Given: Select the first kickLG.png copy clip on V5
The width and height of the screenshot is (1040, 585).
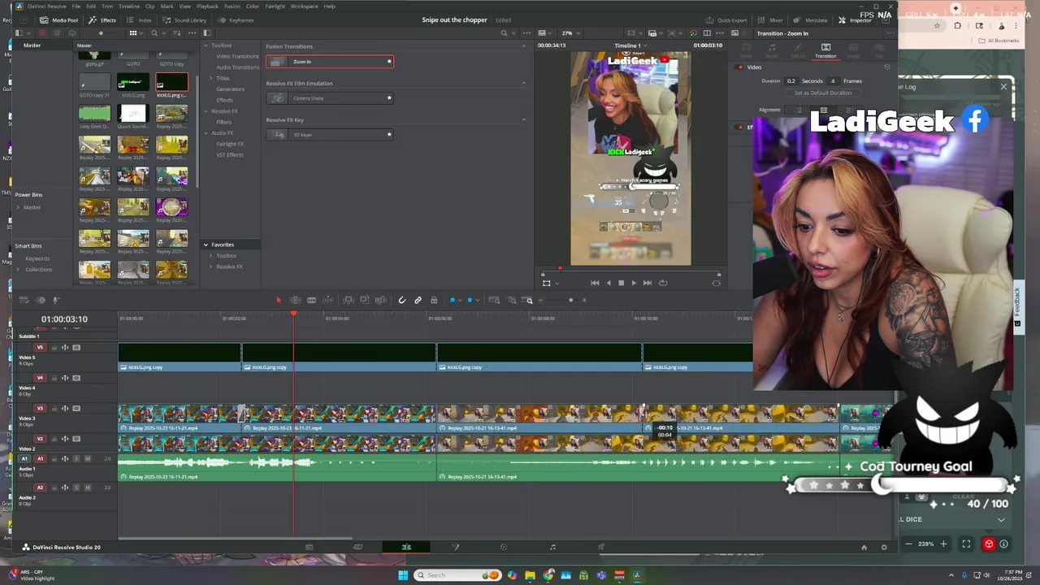Looking at the screenshot, I should (180, 357).
